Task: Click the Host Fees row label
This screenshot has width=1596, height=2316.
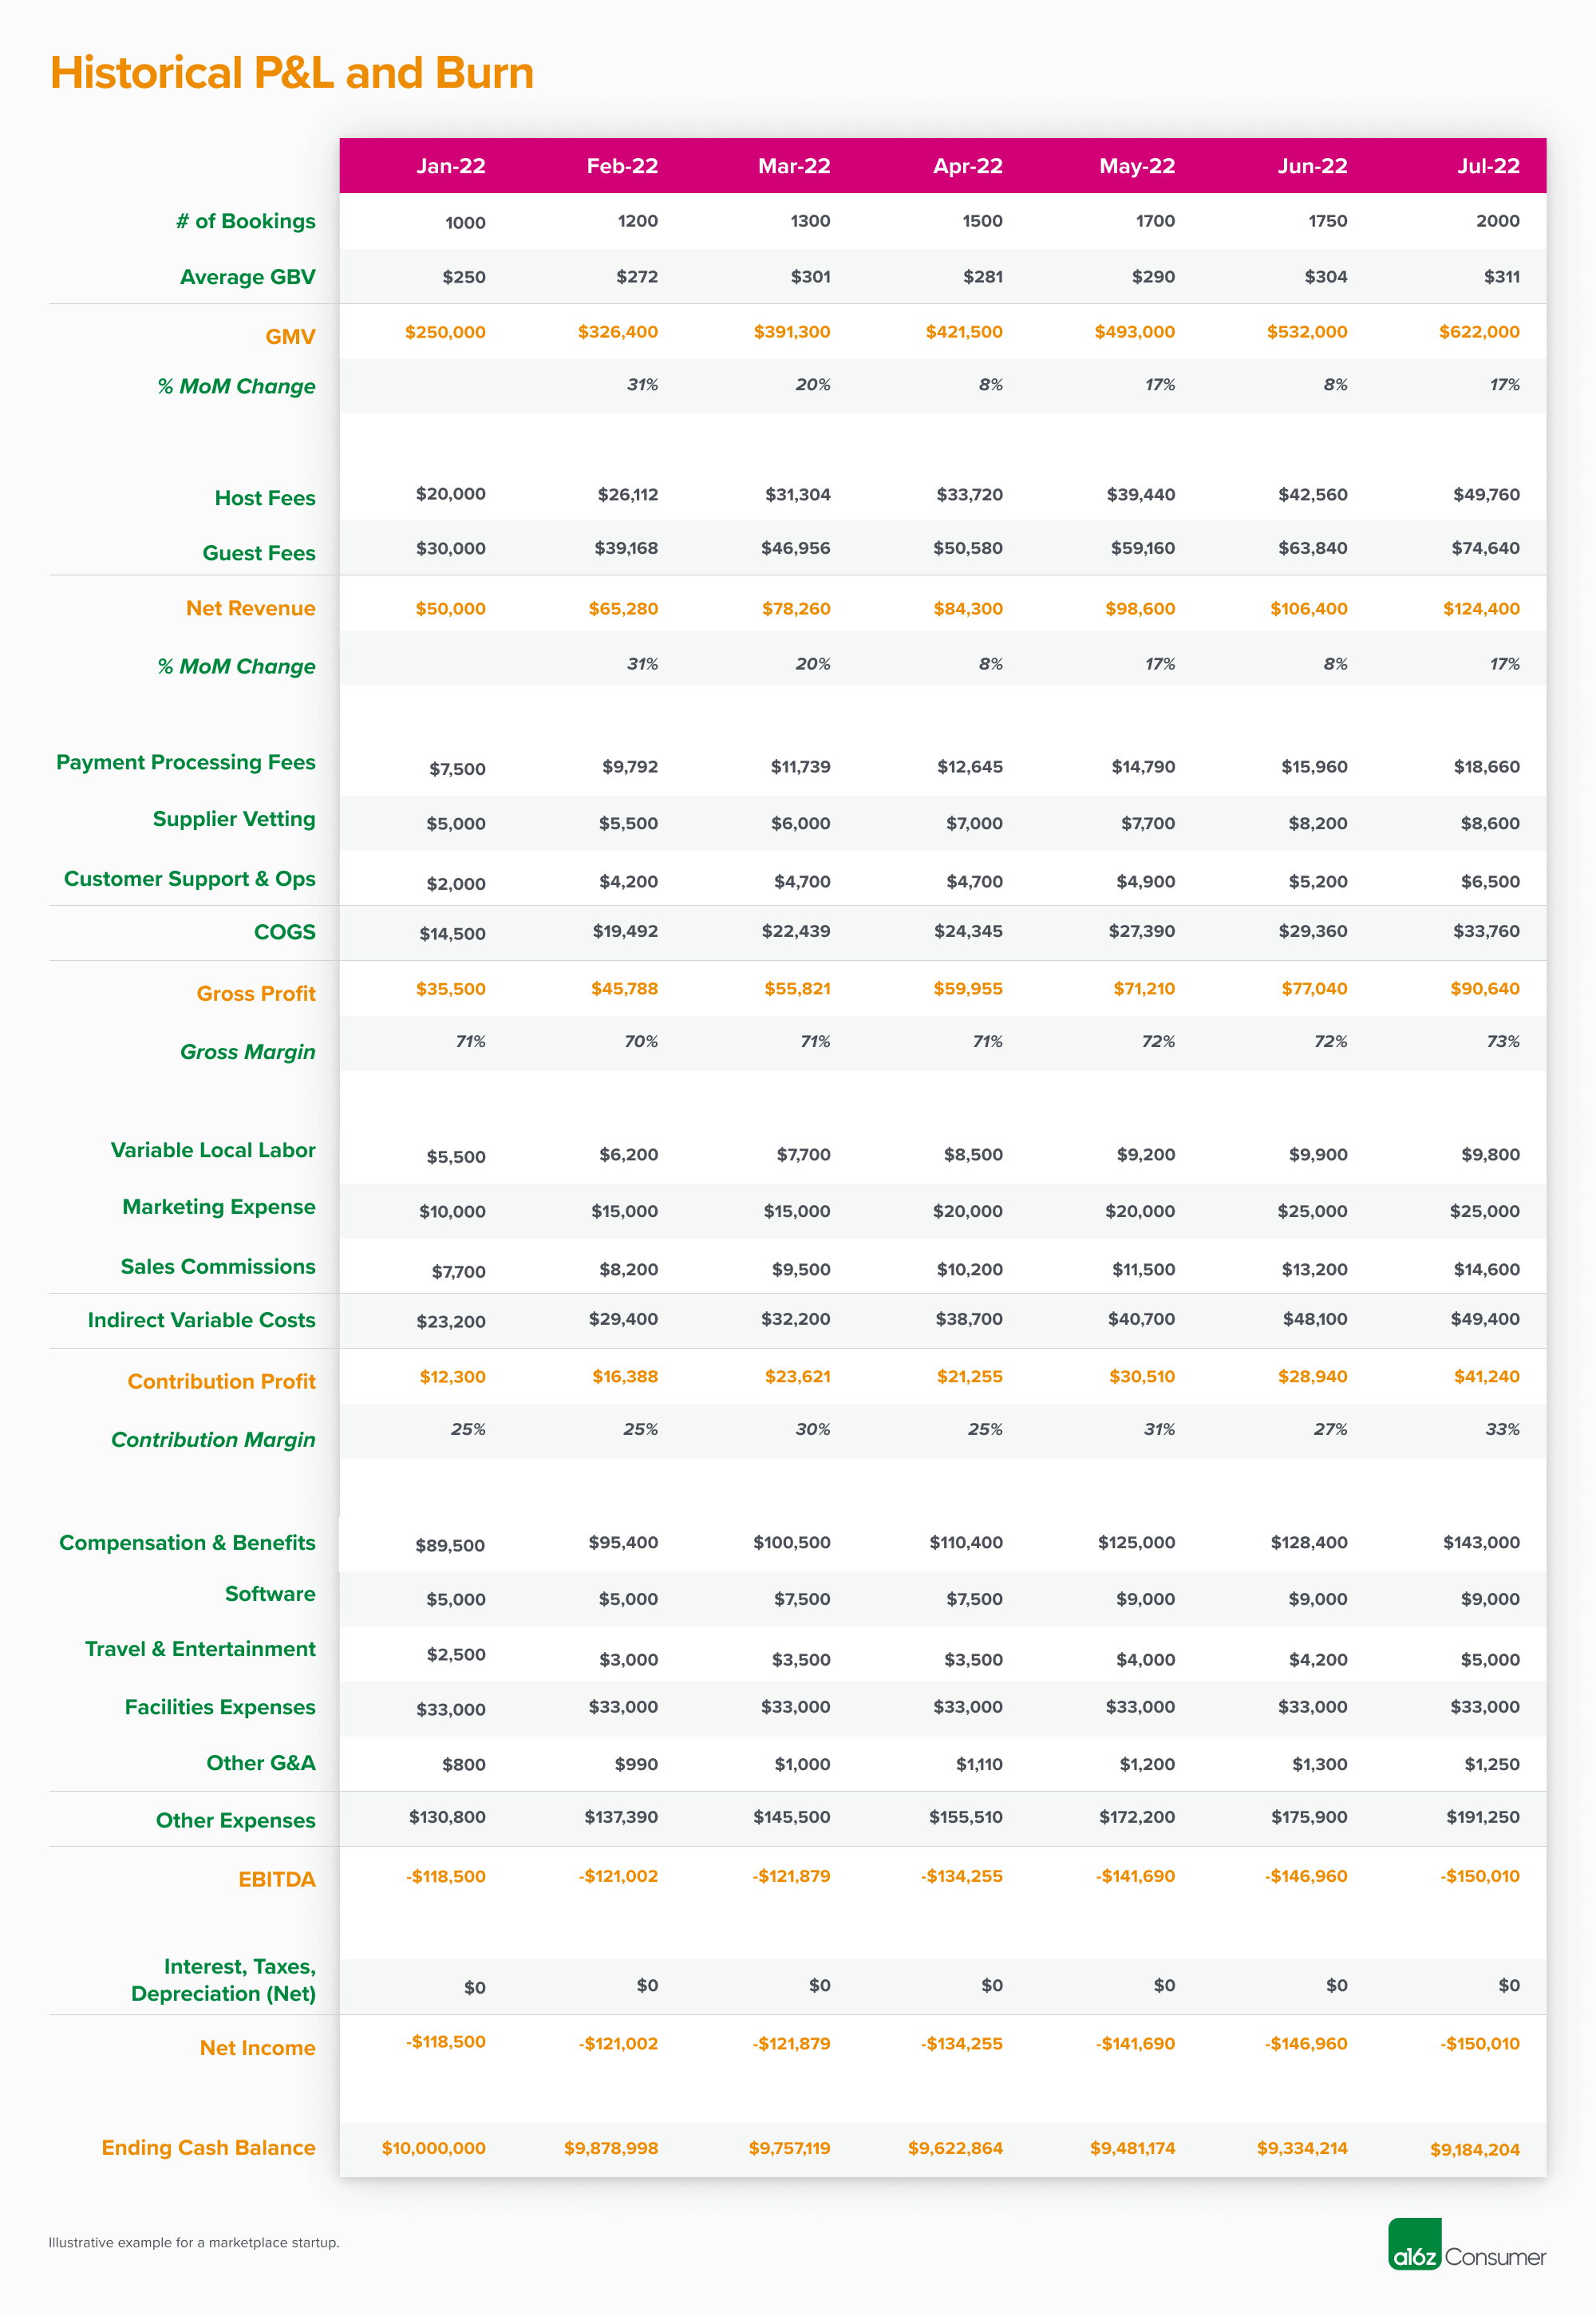Action: click(265, 498)
